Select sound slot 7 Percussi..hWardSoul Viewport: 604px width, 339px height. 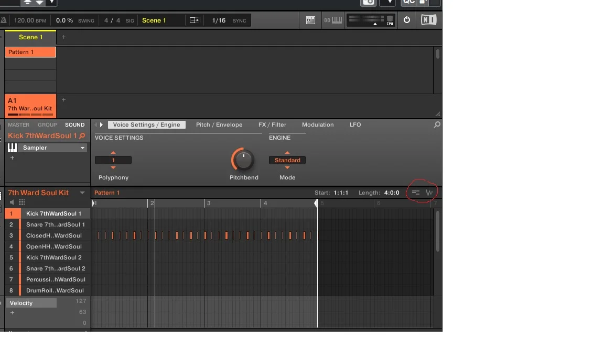pos(47,279)
